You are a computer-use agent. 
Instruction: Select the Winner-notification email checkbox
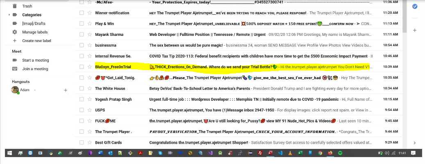[82, 13]
